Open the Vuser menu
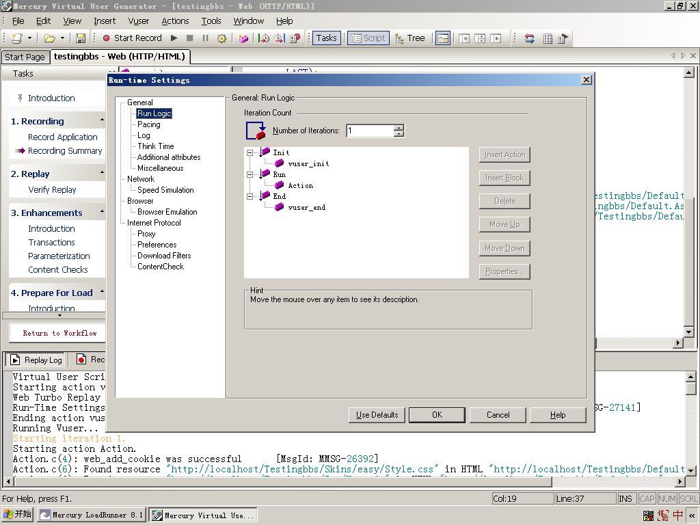The height and width of the screenshot is (525, 700). pyautogui.click(x=138, y=21)
